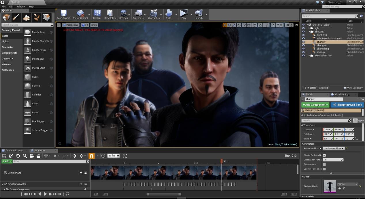Click the Play toolbar icon
The width and height of the screenshot is (365, 199).
click(x=184, y=14)
